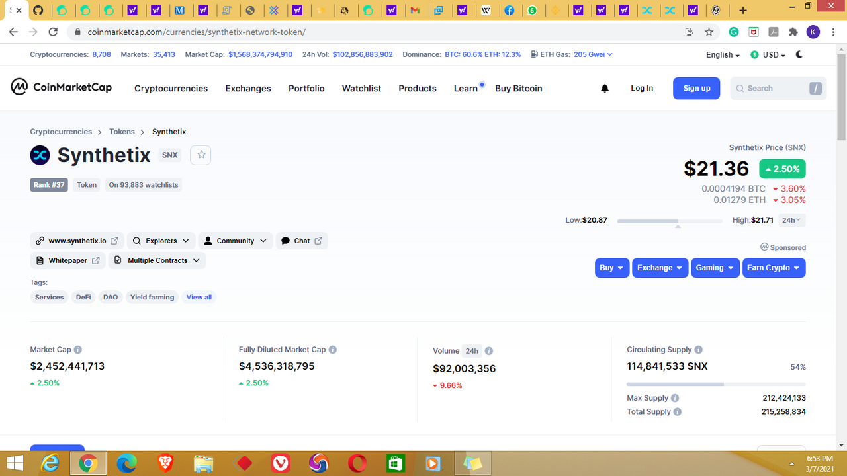Click the DeFi tag
This screenshot has height=476, width=847.
(x=83, y=297)
